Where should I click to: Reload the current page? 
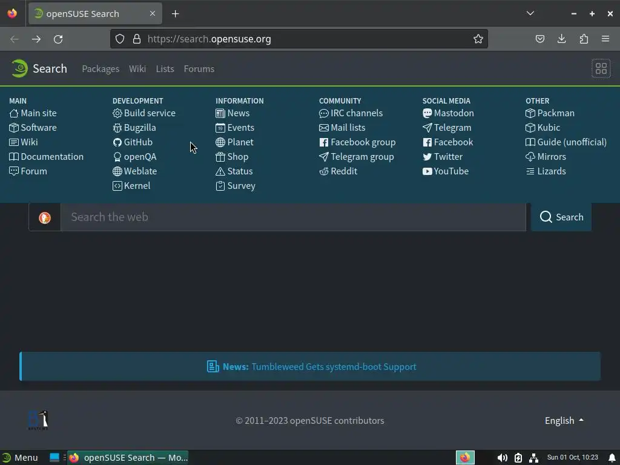tap(58, 39)
